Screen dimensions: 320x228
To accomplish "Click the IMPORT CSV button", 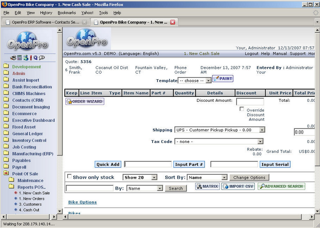I will point(238,186).
